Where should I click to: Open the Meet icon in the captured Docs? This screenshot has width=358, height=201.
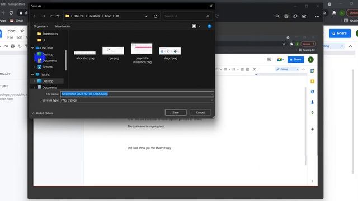point(280,60)
